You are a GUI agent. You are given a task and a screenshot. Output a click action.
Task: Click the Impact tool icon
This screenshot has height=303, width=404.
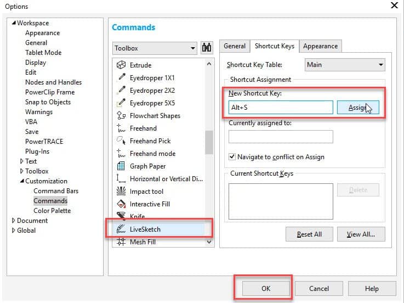coord(121,192)
